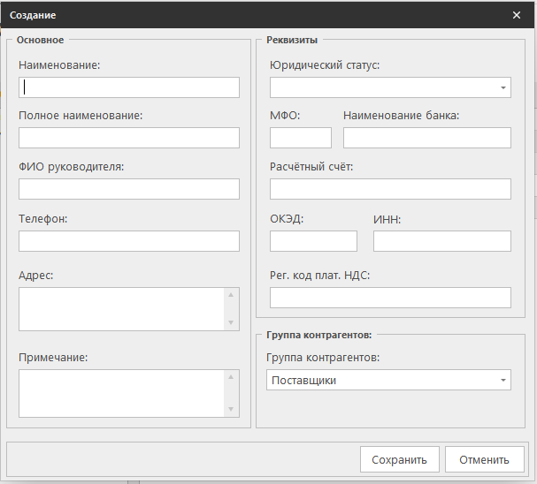Image resolution: width=537 pixels, height=484 pixels.
Task: Click the Наименование input field
Action: [x=129, y=87]
